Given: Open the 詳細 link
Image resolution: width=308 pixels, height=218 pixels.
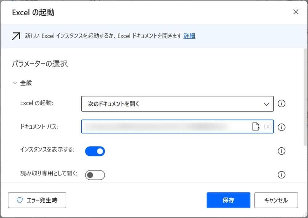Looking at the screenshot, I should [189, 36].
